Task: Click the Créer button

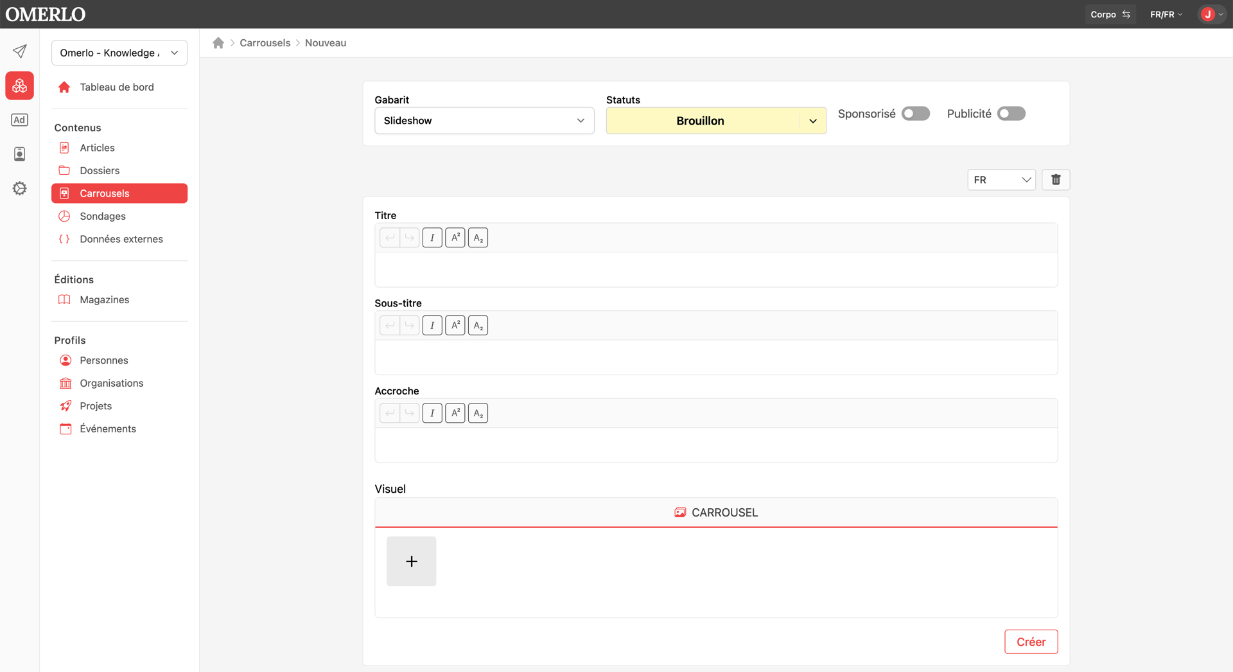Action: pyautogui.click(x=1031, y=642)
